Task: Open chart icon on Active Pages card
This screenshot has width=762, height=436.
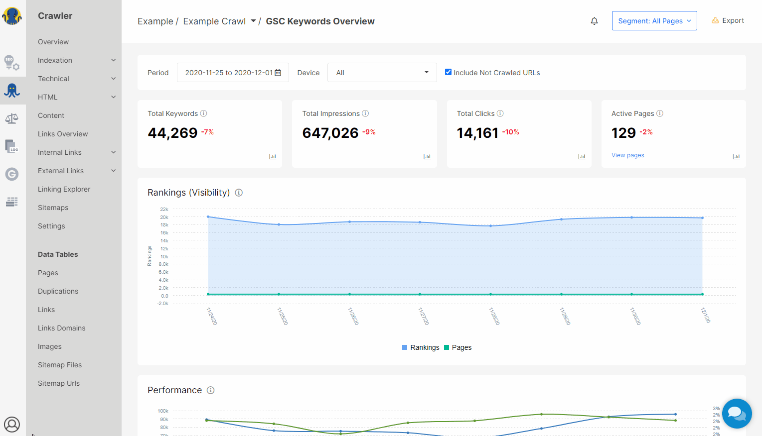Action: (737, 156)
